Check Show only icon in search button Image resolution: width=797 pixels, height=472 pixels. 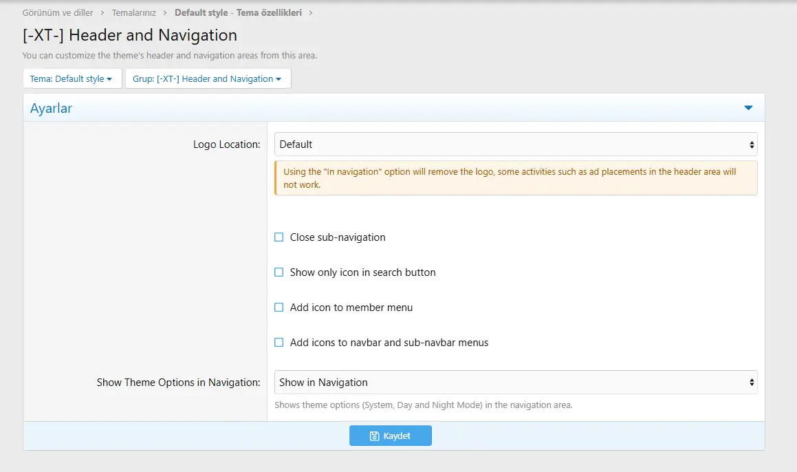279,272
